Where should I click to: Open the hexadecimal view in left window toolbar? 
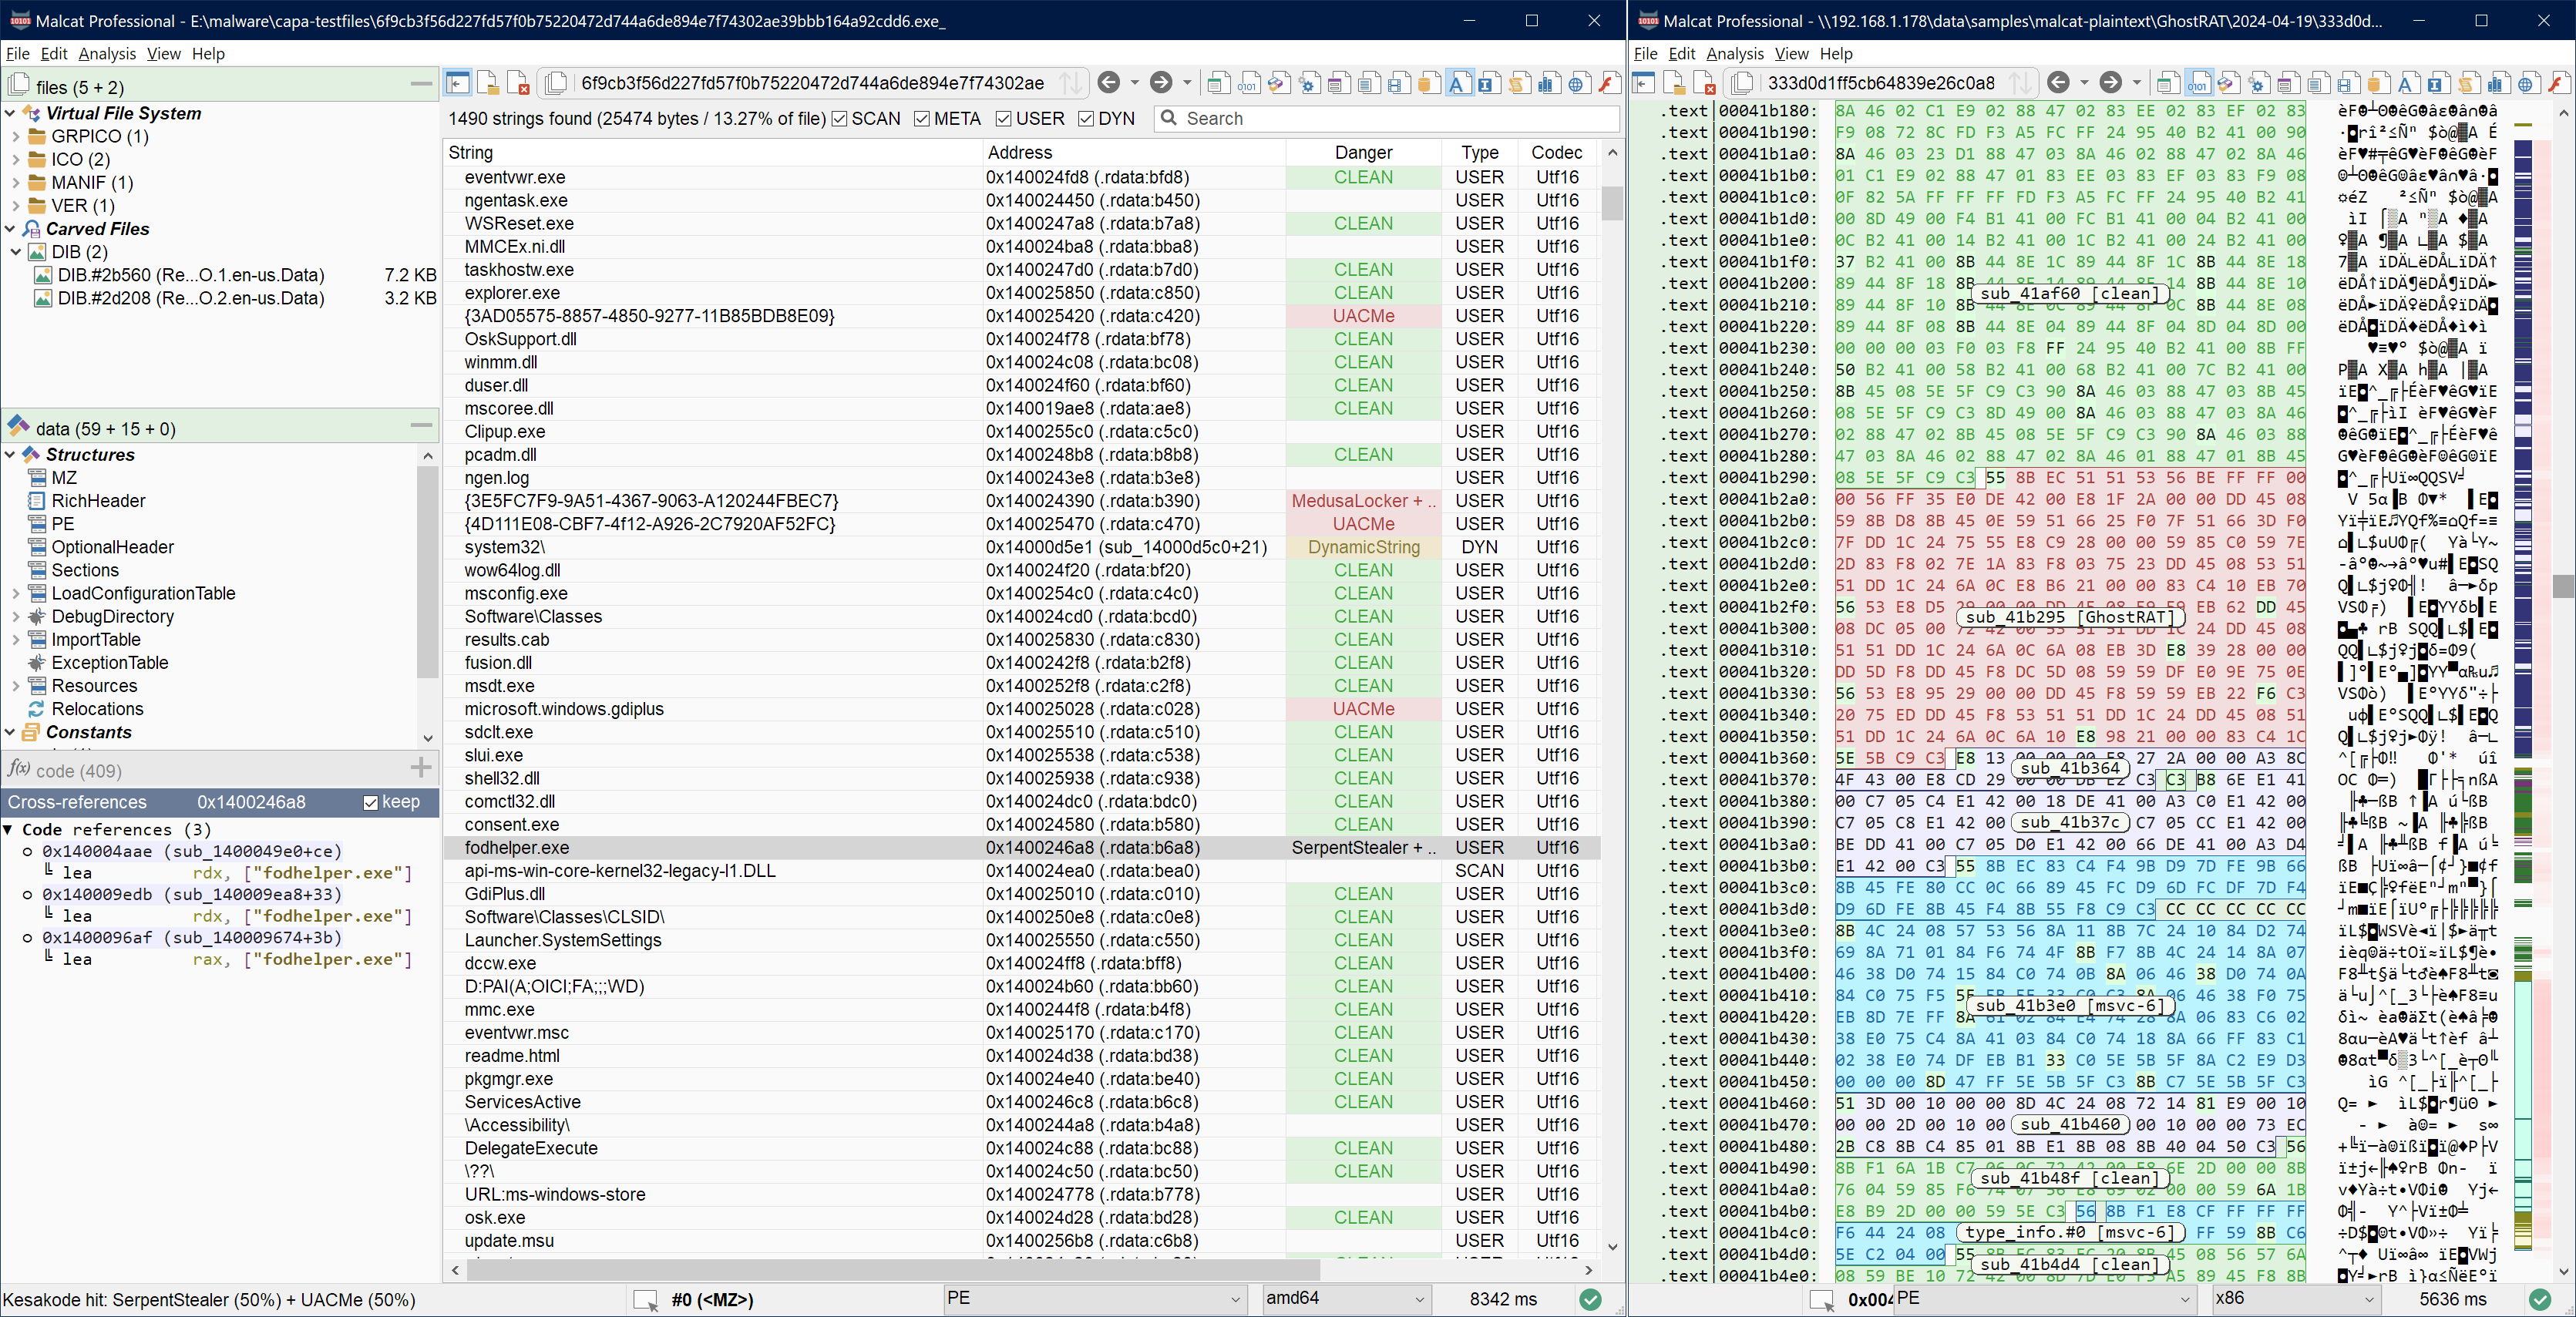[x=1248, y=83]
